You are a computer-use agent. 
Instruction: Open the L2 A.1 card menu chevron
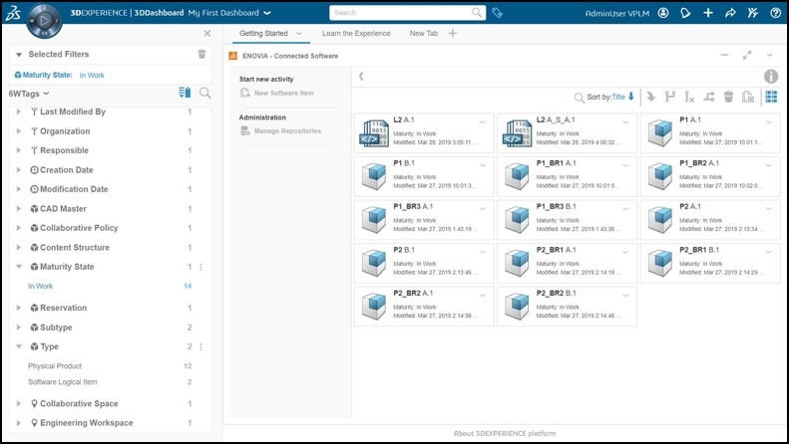[x=483, y=122]
